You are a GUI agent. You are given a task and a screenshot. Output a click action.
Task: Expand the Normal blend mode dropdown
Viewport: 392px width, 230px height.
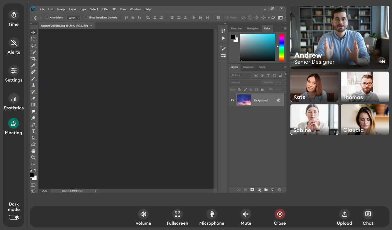245,82
